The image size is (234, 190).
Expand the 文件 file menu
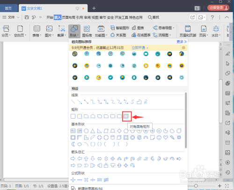[11, 17]
